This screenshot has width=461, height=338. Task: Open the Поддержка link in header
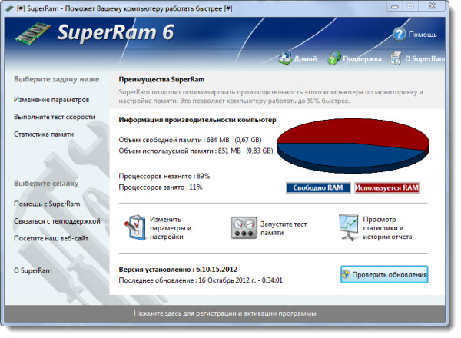[x=362, y=59]
